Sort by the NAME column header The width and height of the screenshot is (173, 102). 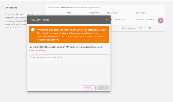[x=68, y=13]
